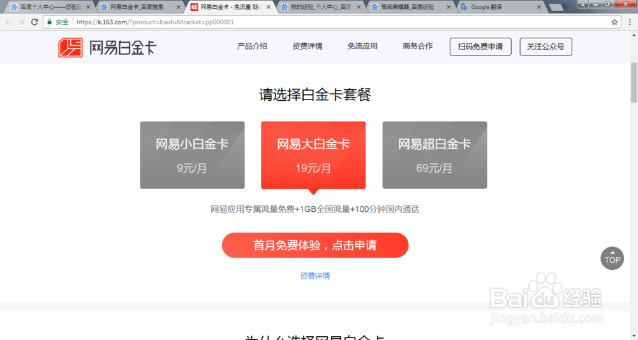
Task: Open the 免流应用 navigation item
Action: [x=362, y=46]
